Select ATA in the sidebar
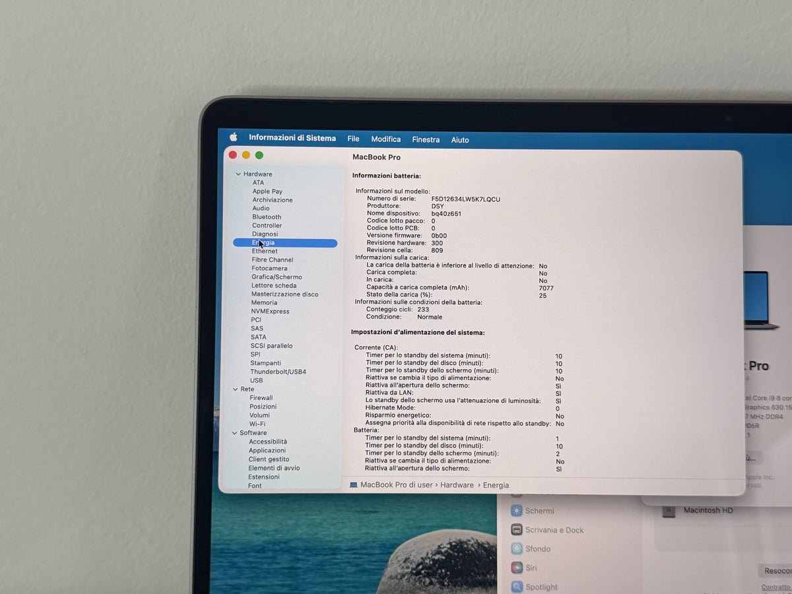The width and height of the screenshot is (792, 594). 258,183
